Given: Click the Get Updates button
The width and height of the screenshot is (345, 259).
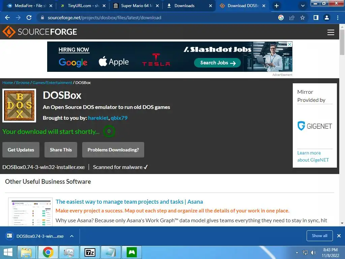Looking at the screenshot, I should [x=21, y=150].
